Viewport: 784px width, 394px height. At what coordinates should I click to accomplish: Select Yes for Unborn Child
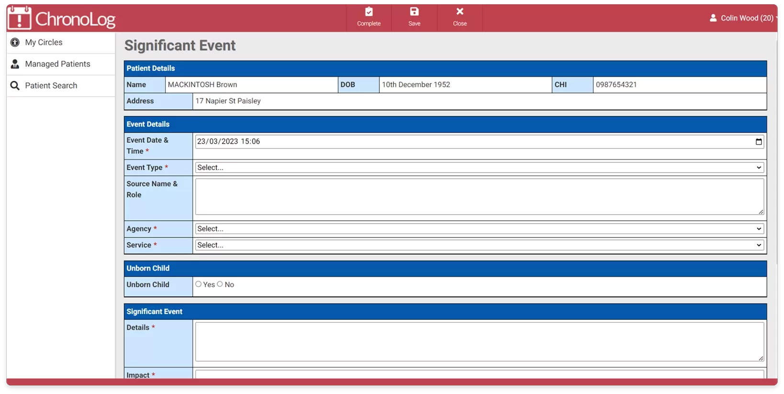[198, 284]
